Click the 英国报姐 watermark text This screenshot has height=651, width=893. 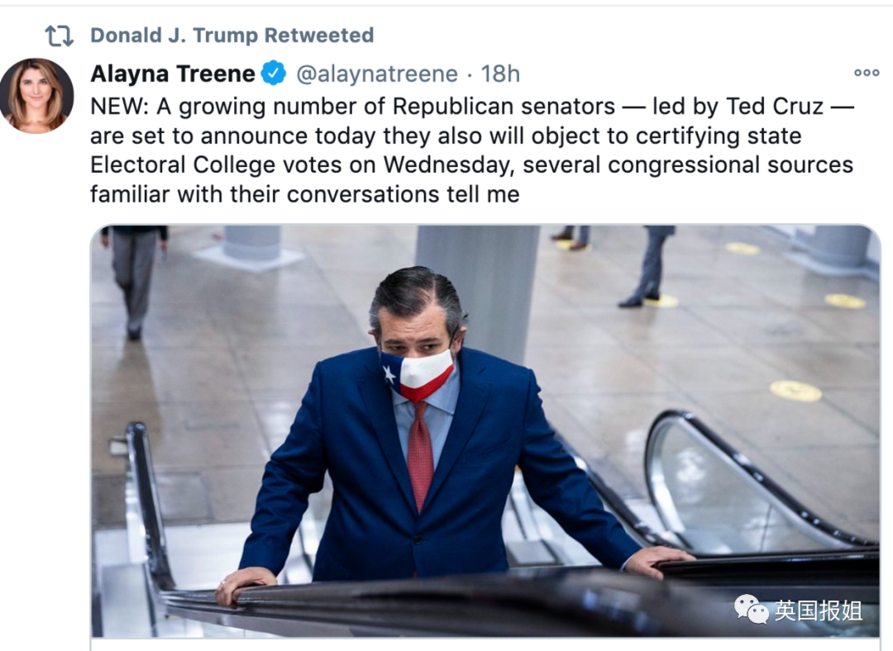tap(819, 611)
